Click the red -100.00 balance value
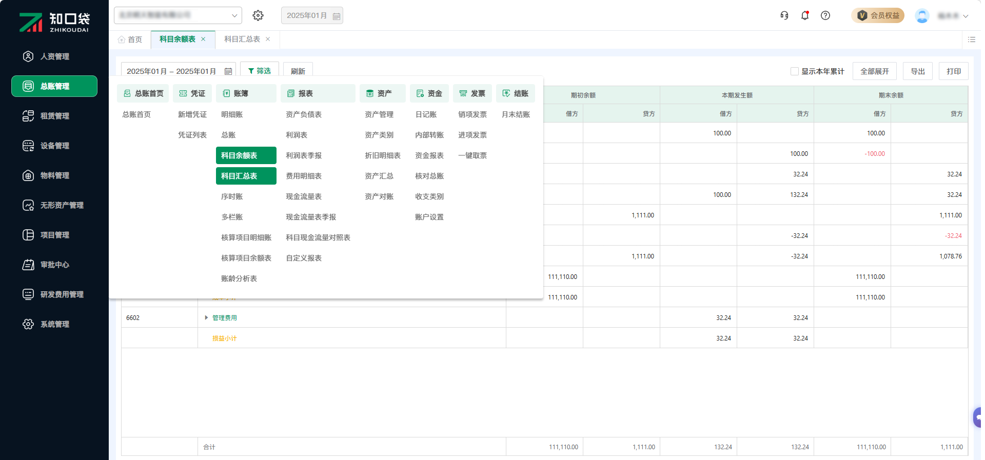The width and height of the screenshot is (985, 460). click(x=875, y=154)
